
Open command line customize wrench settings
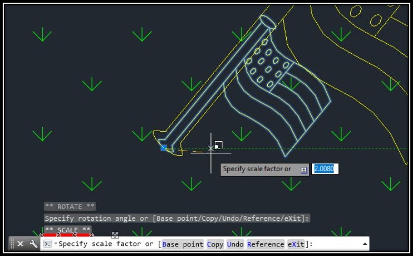point(34,244)
